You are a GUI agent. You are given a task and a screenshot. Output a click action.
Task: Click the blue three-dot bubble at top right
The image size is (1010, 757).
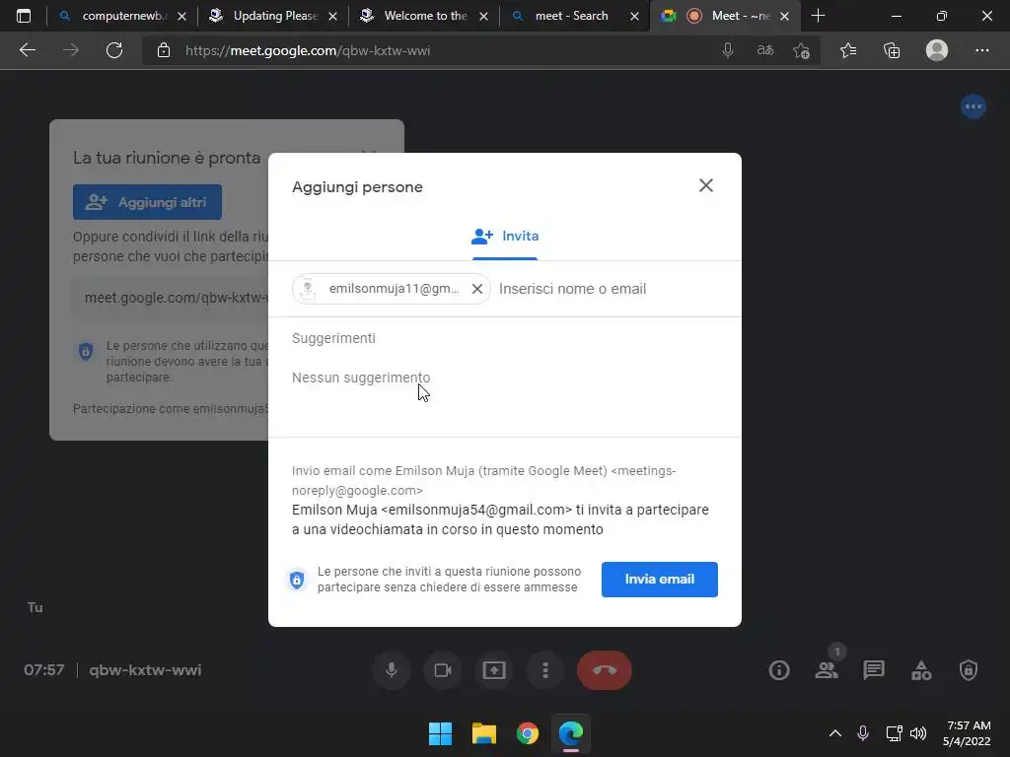click(974, 106)
